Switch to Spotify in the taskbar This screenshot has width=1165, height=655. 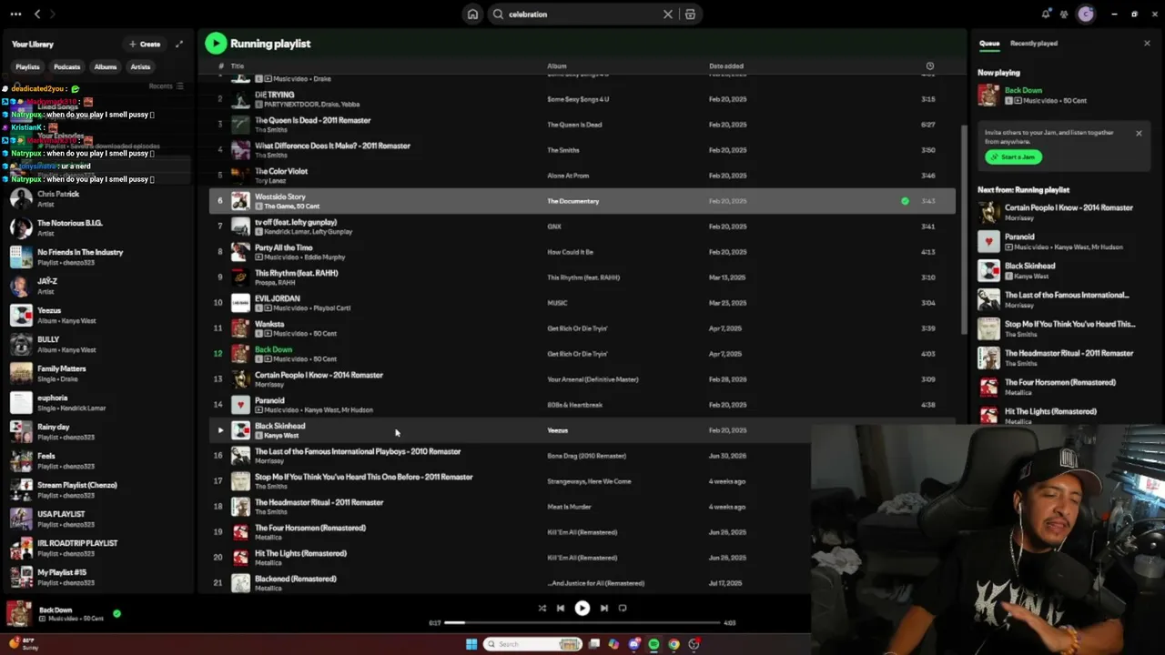click(x=653, y=644)
